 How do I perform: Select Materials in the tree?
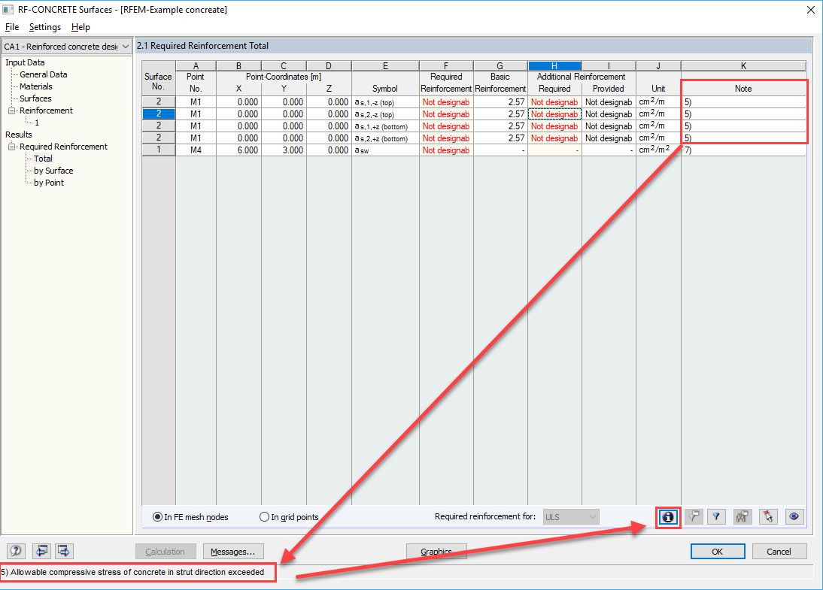[x=36, y=86]
